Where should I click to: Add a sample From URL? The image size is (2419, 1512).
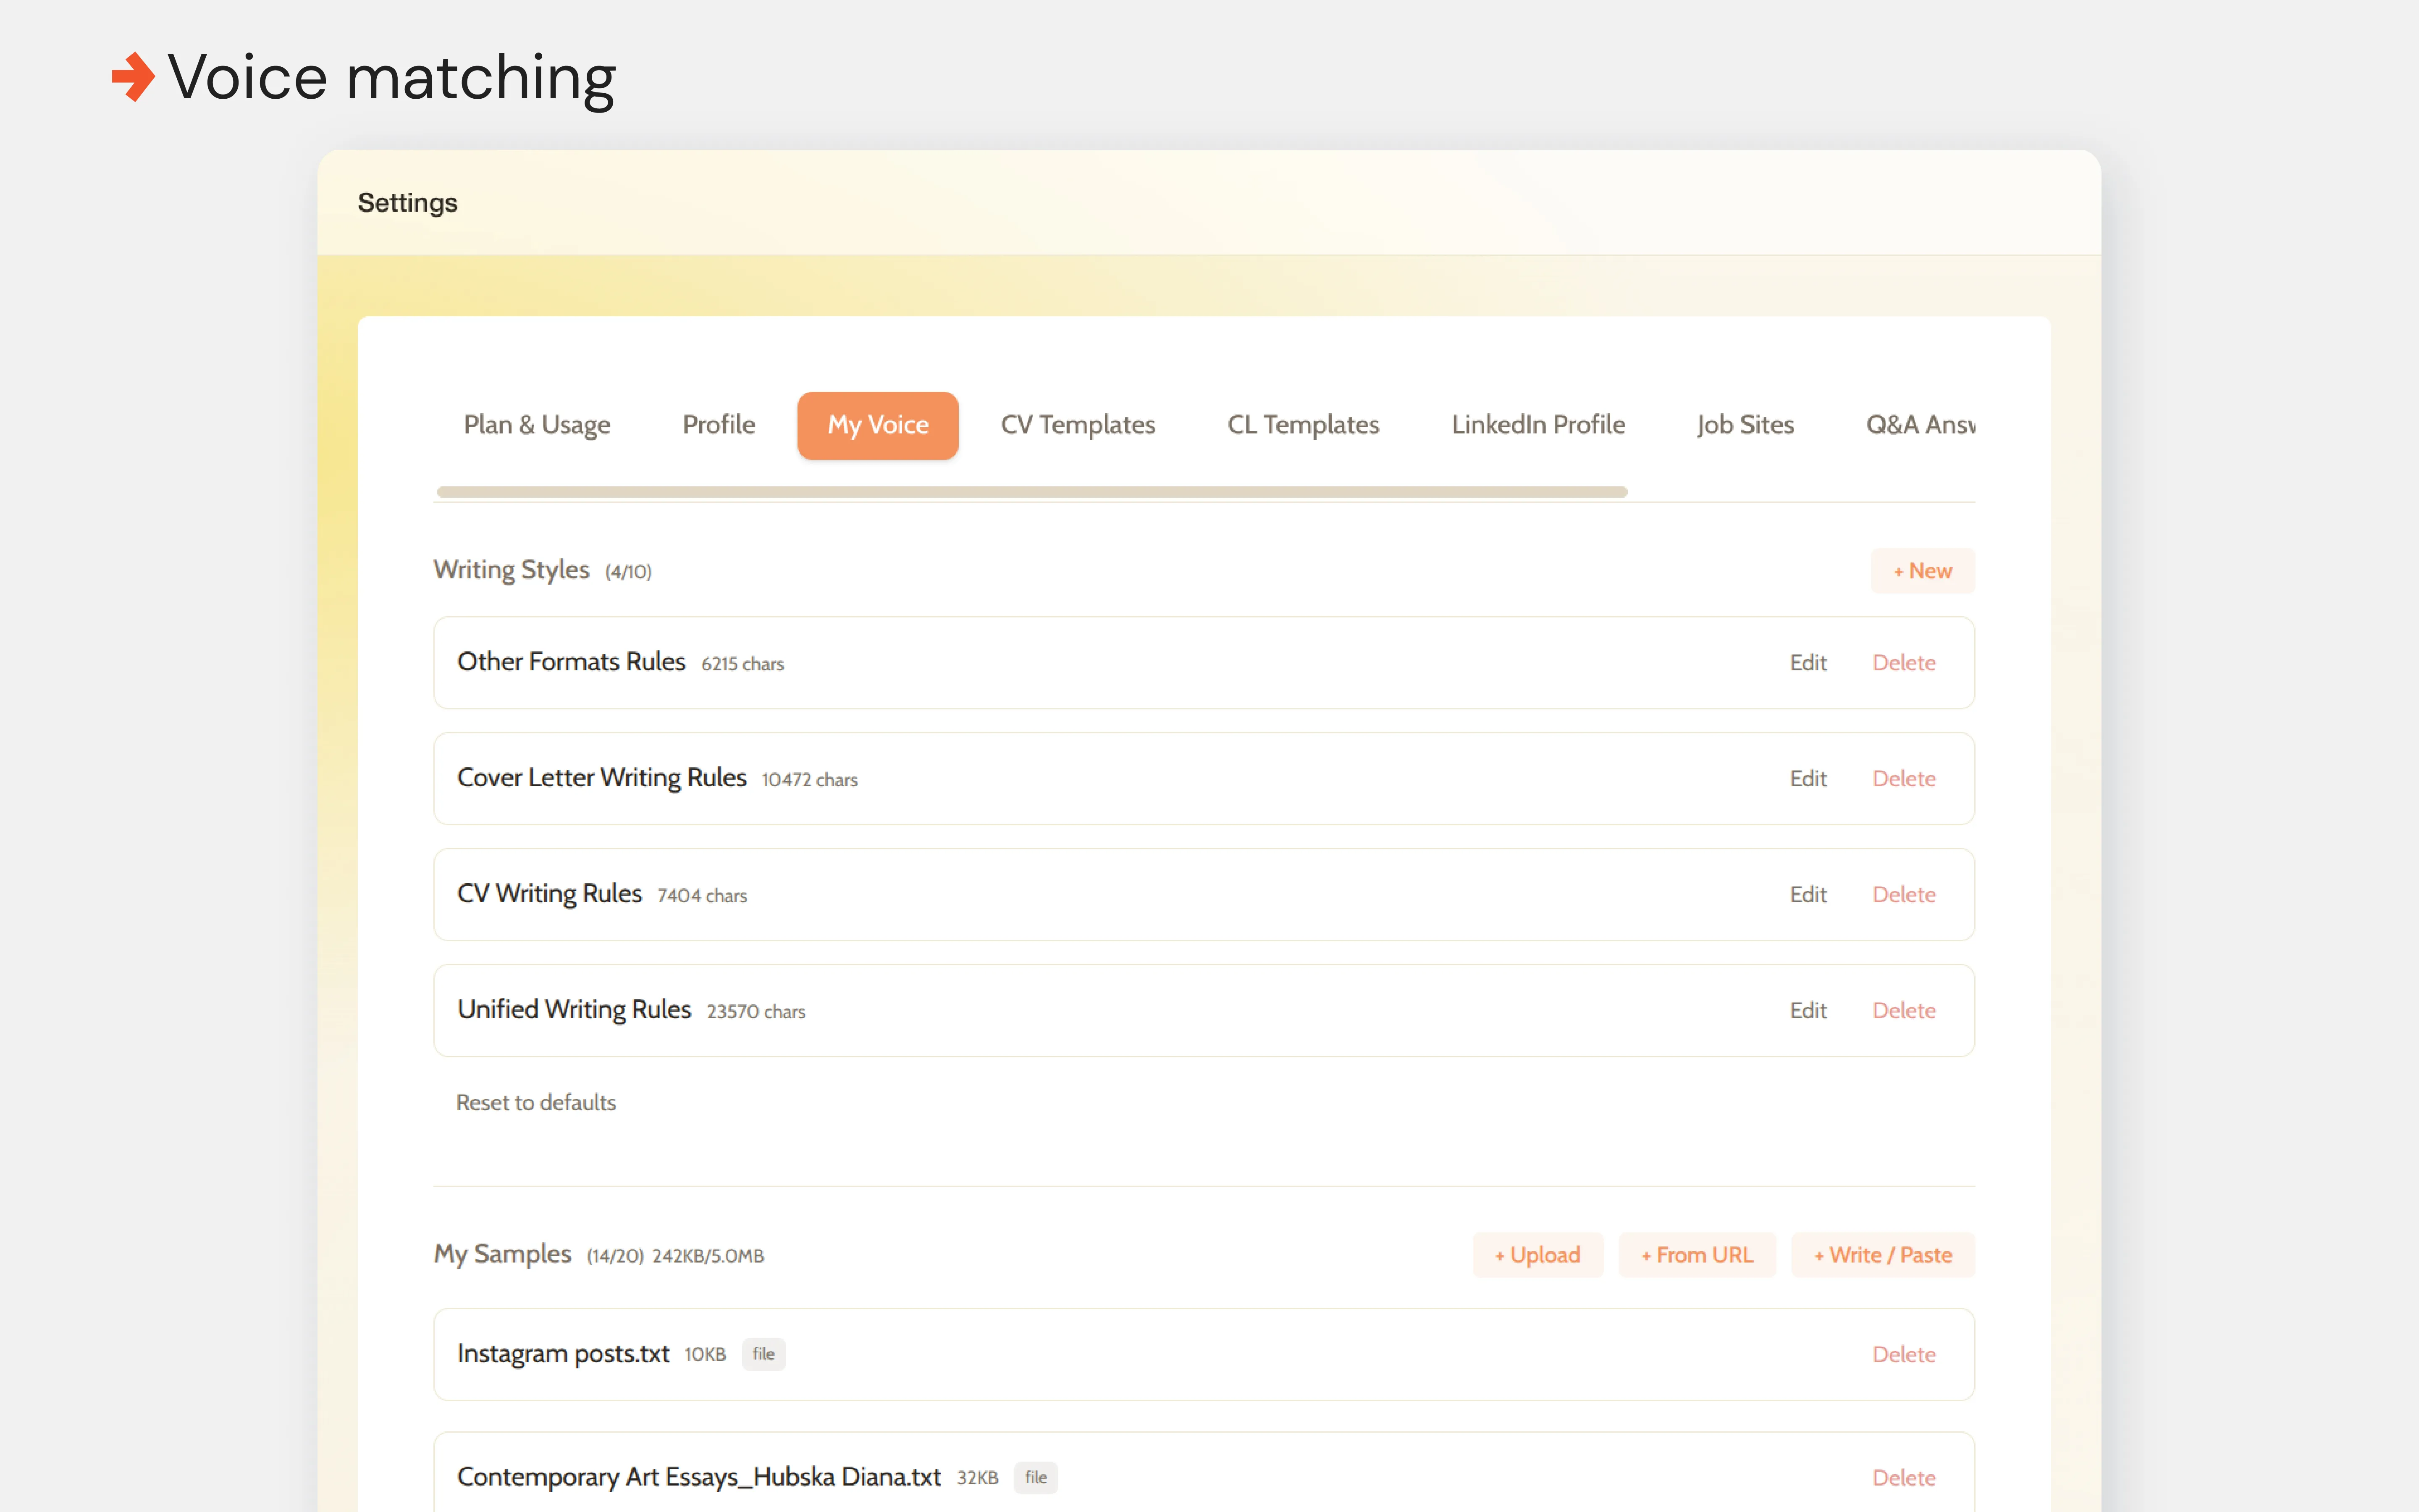click(1697, 1255)
